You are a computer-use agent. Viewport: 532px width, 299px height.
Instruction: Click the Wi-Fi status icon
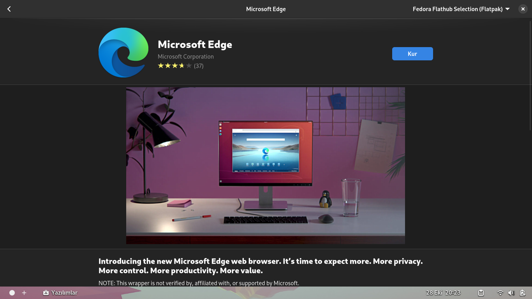(500, 293)
